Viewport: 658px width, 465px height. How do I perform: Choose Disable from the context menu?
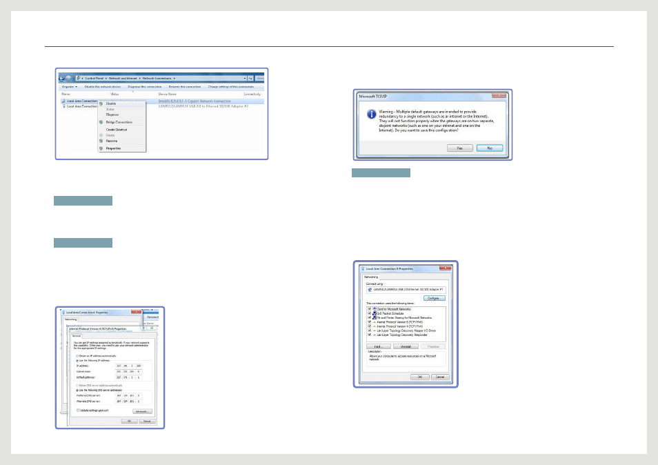click(x=121, y=103)
